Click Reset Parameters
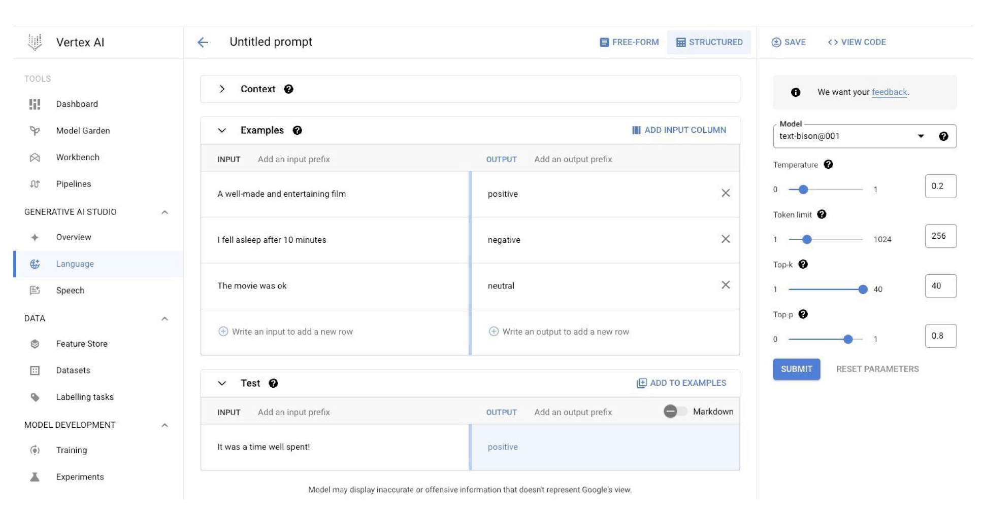The height and width of the screenshot is (517, 984). [x=877, y=369]
